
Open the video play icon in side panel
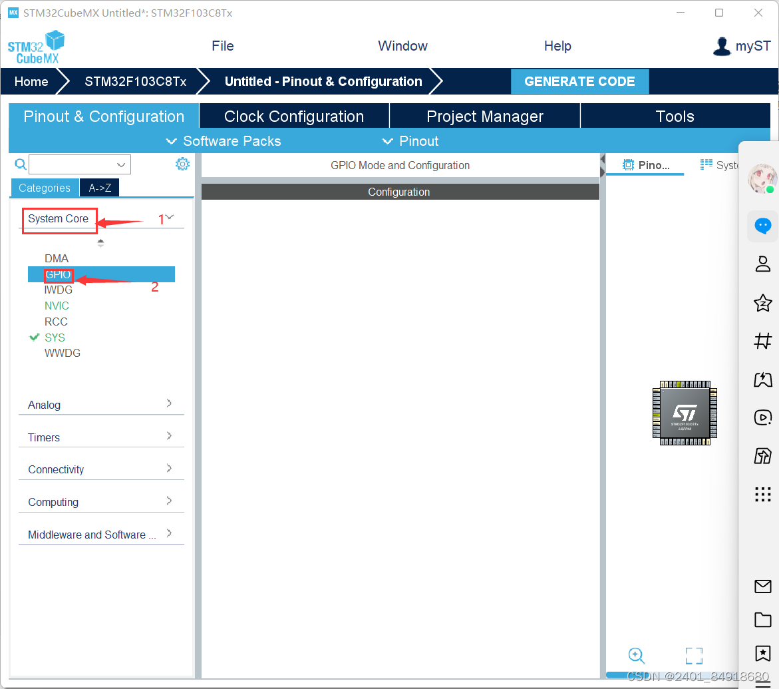click(762, 417)
